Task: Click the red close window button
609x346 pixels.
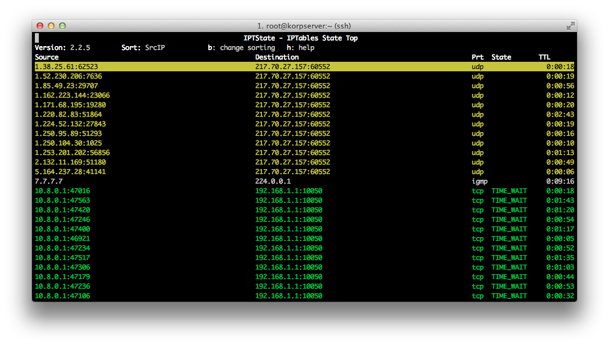Action: [x=40, y=26]
